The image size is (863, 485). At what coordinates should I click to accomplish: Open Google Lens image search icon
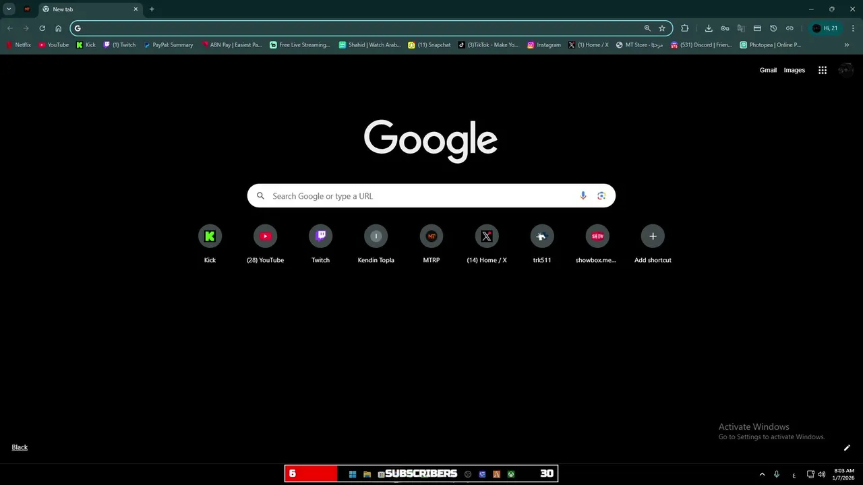click(x=601, y=196)
